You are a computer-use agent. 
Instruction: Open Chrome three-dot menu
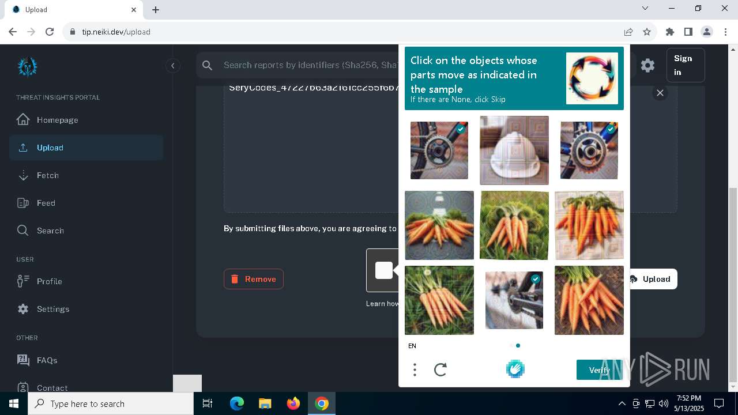pyautogui.click(x=725, y=32)
